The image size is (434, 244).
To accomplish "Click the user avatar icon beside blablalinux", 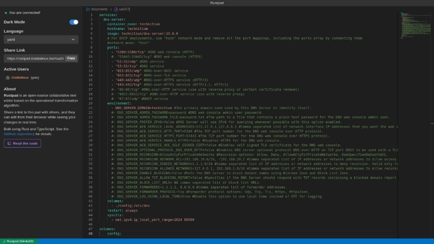I will 8,78.
